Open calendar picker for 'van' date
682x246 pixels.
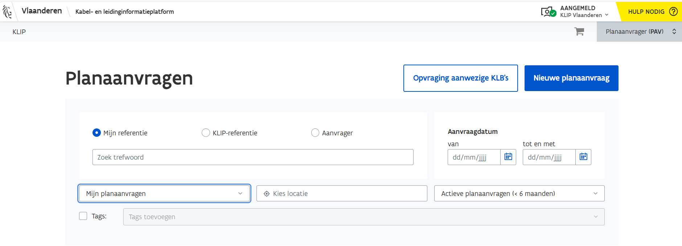tap(508, 157)
